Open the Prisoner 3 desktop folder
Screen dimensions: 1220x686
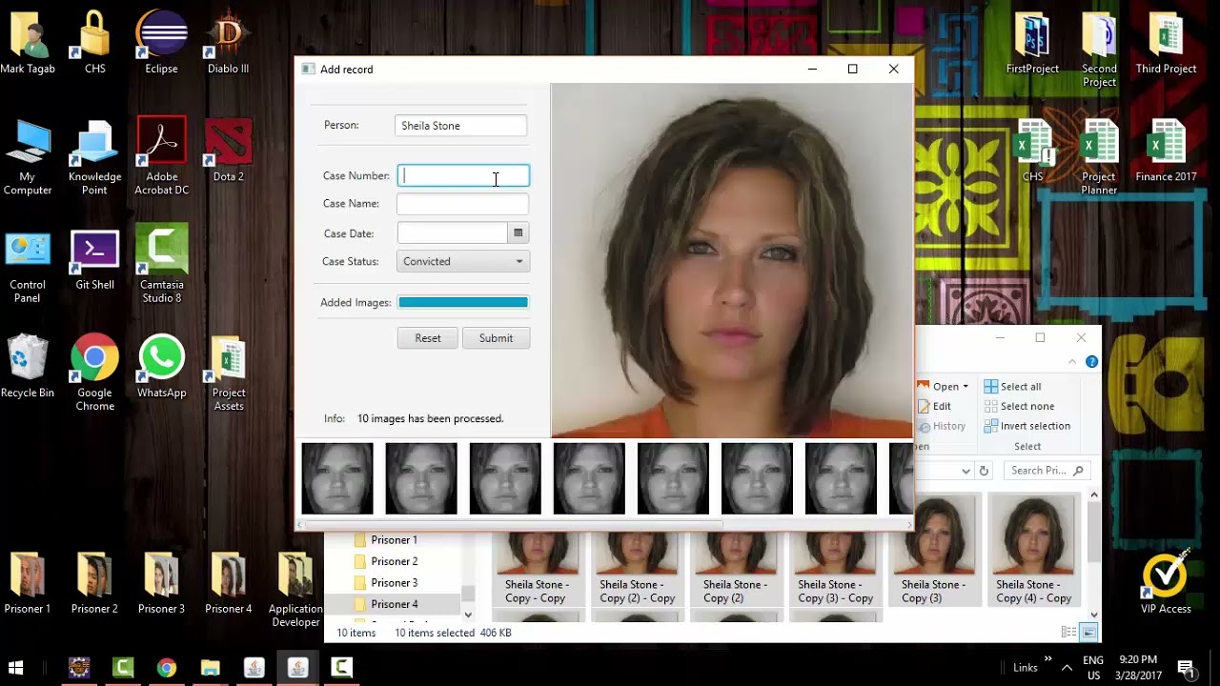click(x=161, y=582)
